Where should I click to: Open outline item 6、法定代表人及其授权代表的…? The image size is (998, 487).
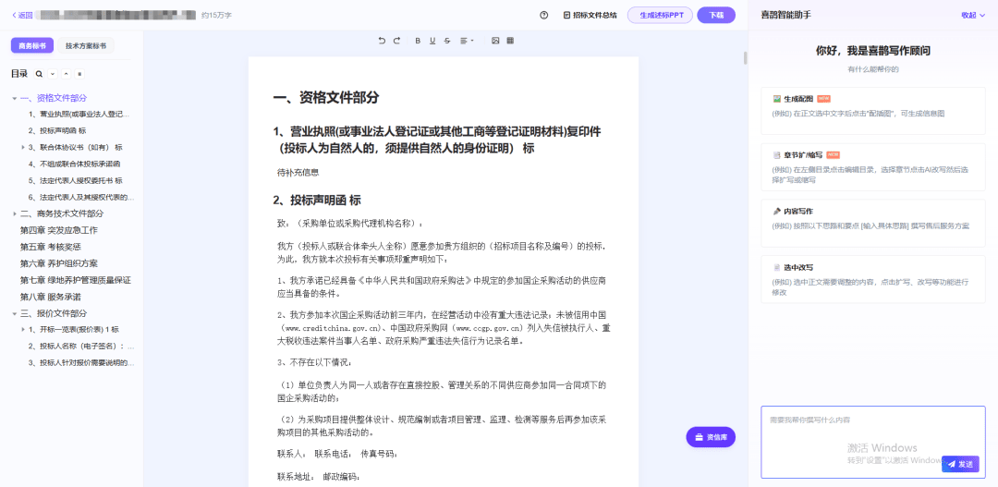(80, 197)
